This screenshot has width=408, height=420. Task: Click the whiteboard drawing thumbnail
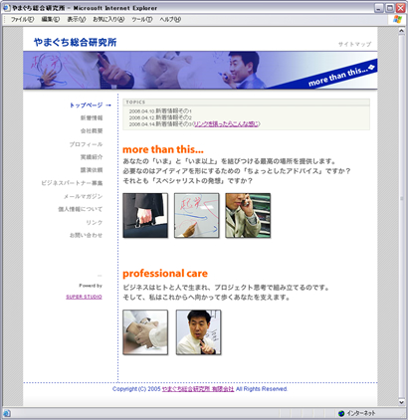[197, 215]
